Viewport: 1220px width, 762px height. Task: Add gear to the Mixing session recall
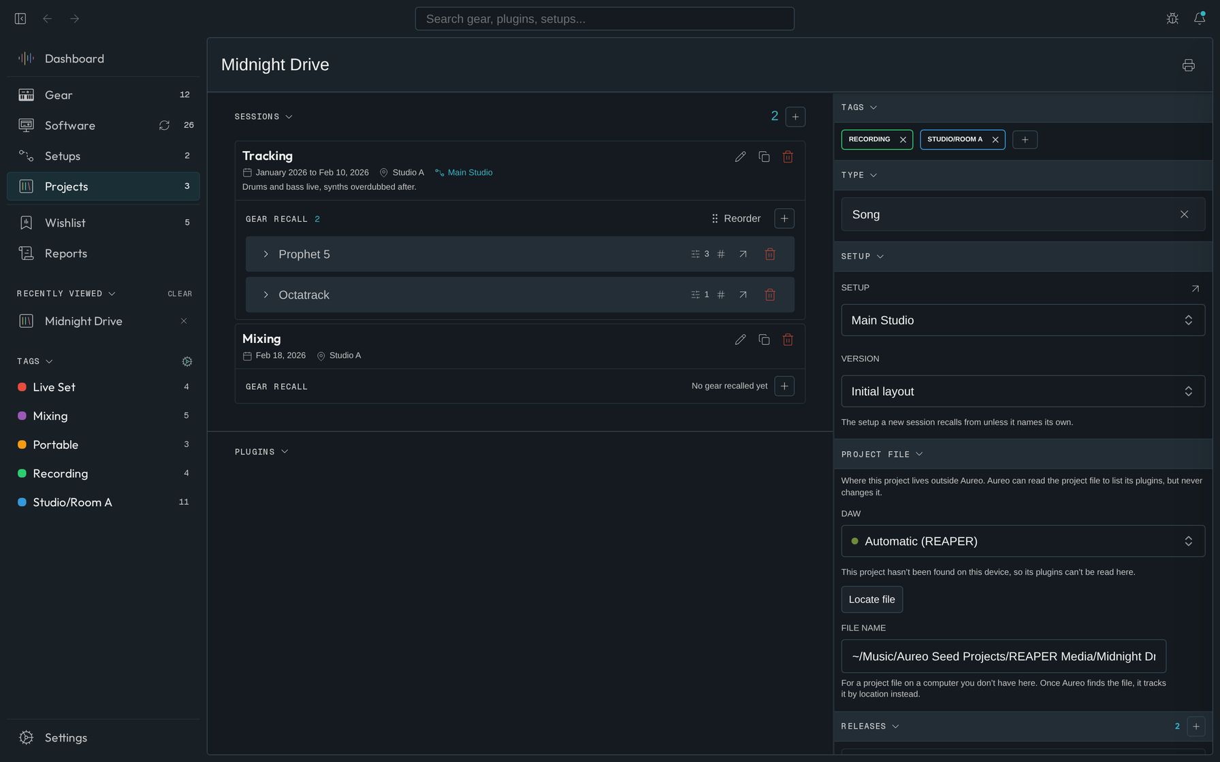click(x=784, y=386)
